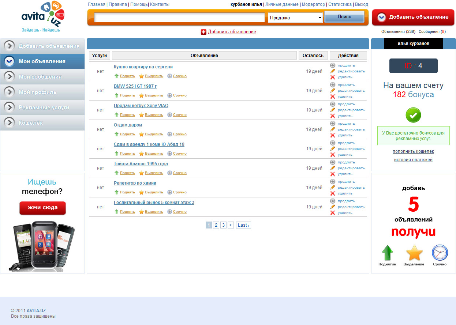The height and width of the screenshot is (325, 456).
Task: Click green checkmark icon in account panel
Action: coord(414,115)
